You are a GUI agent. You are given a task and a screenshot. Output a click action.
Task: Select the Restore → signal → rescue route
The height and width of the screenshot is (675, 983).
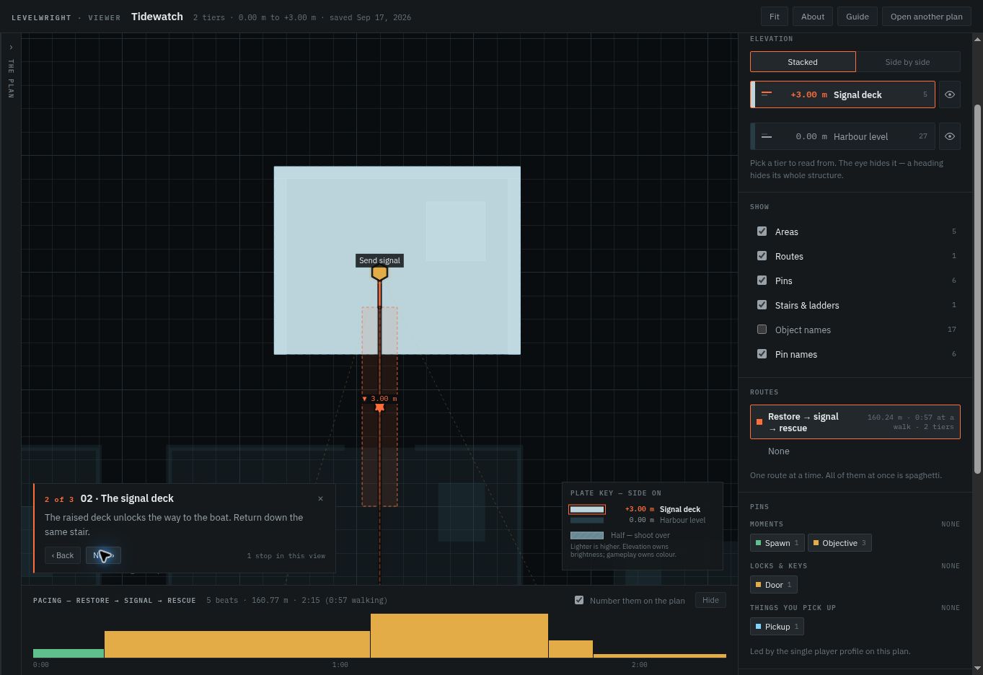[x=855, y=422]
